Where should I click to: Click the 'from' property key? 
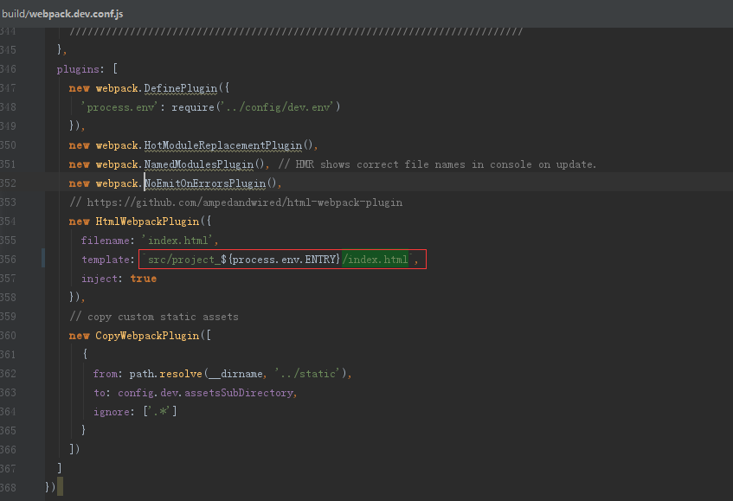coord(106,374)
